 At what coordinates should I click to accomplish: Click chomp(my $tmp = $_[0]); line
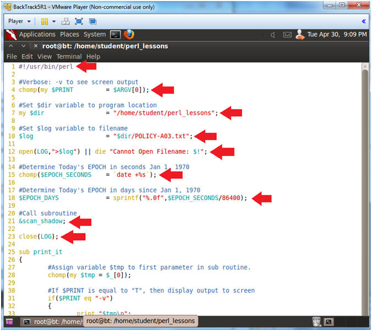89,275
